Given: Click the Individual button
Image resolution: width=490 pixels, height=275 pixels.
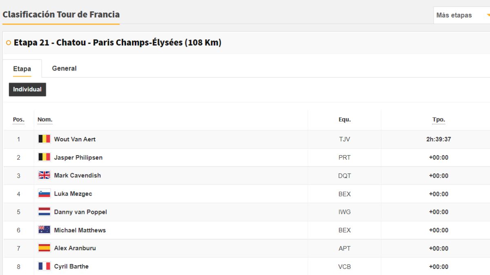Looking at the screenshot, I should point(27,89).
